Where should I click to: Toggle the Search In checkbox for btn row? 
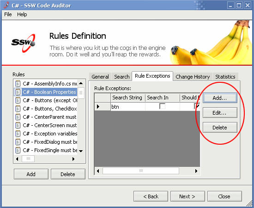tap(162, 106)
